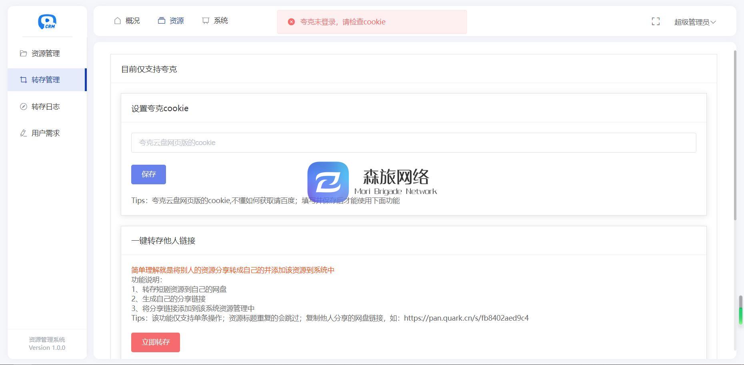The width and height of the screenshot is (744, 365).
Task: Focus the 夸克云盘网页版的cookie input field
Action: (414, 143)
